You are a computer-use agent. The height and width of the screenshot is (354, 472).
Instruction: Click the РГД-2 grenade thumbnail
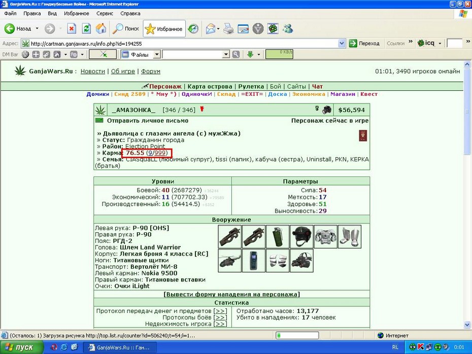click(278, 237)
